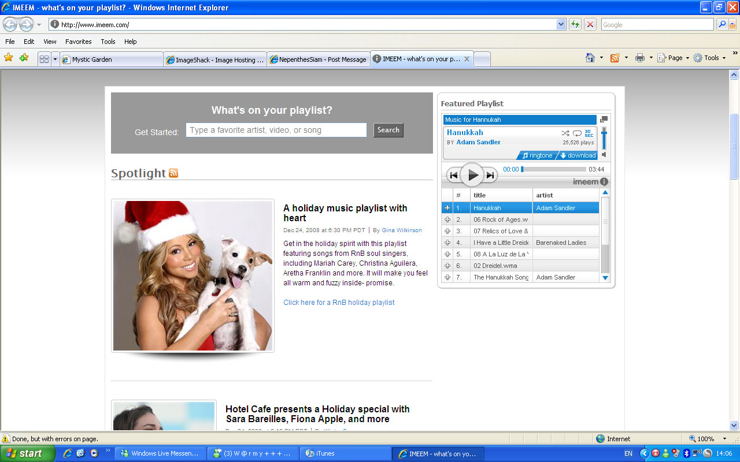Viewport: 740px width, 462px height.
Task: Add Hanukkah track with its plus icon
Action: coord(447,208)
